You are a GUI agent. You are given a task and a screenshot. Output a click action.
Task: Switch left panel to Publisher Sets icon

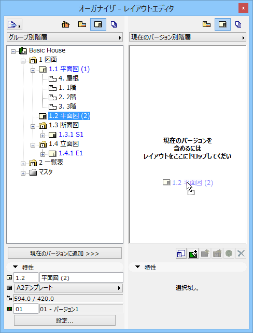(114, 24)
